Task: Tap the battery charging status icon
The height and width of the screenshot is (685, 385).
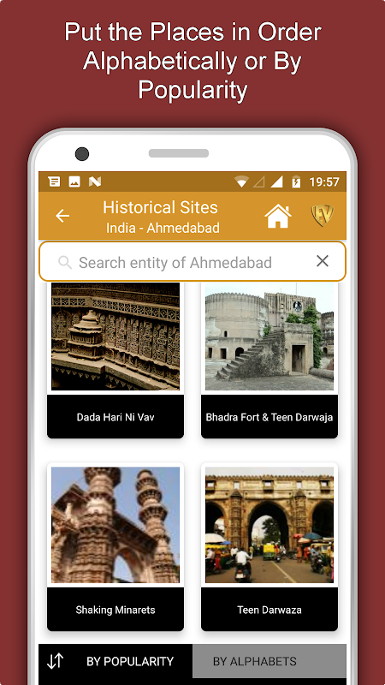Action: [x=296, y=182]
